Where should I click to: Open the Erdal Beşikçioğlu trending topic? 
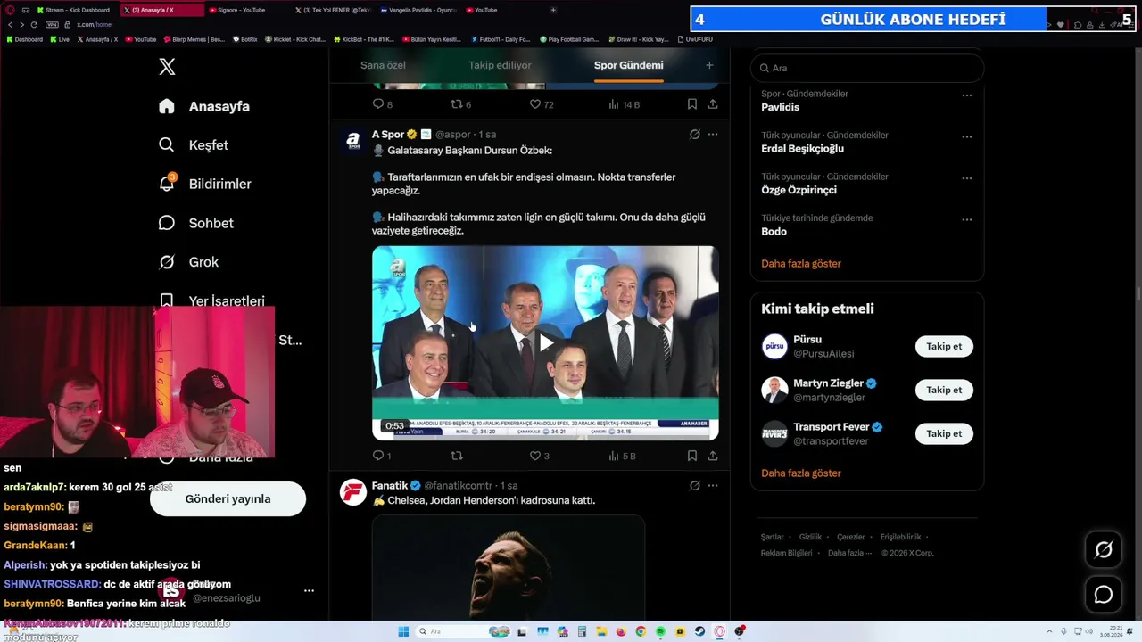click(x=802, y=149)
